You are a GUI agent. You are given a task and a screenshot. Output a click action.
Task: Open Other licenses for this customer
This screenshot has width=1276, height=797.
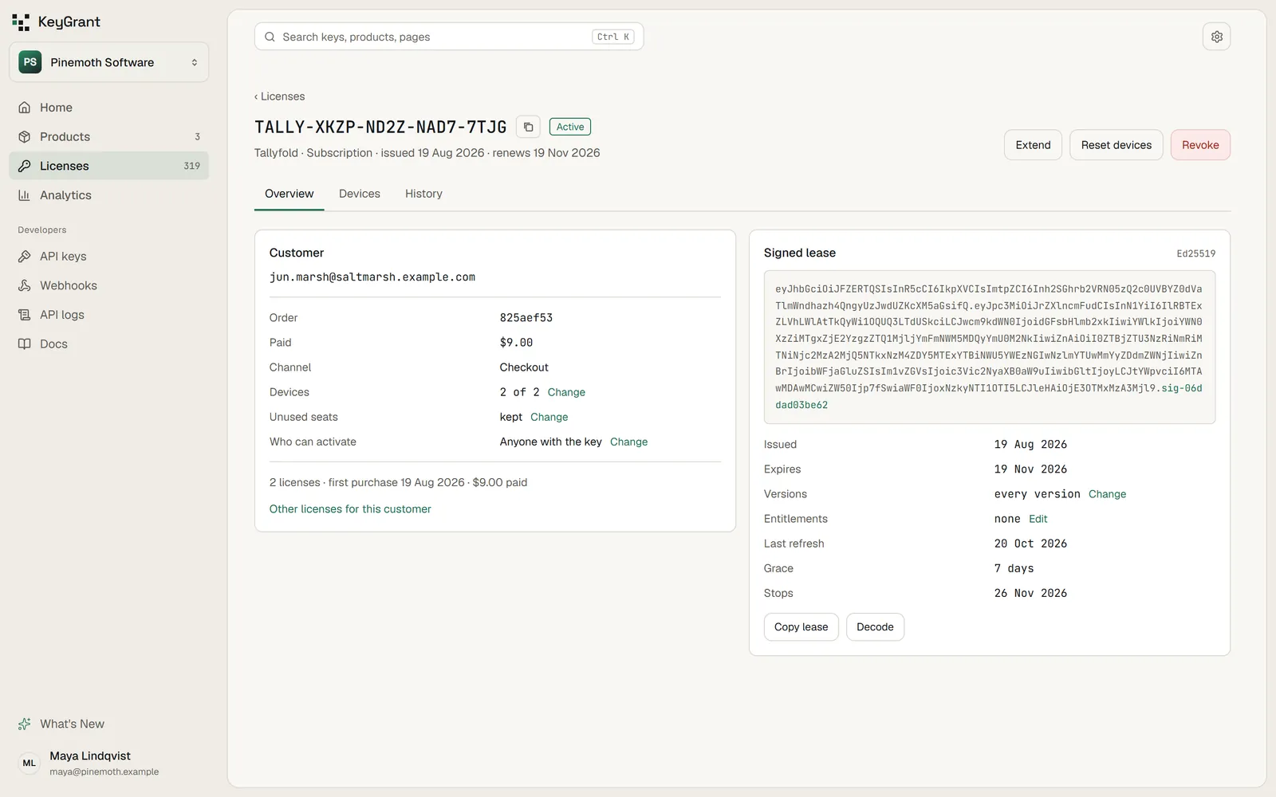pos(350,509)
